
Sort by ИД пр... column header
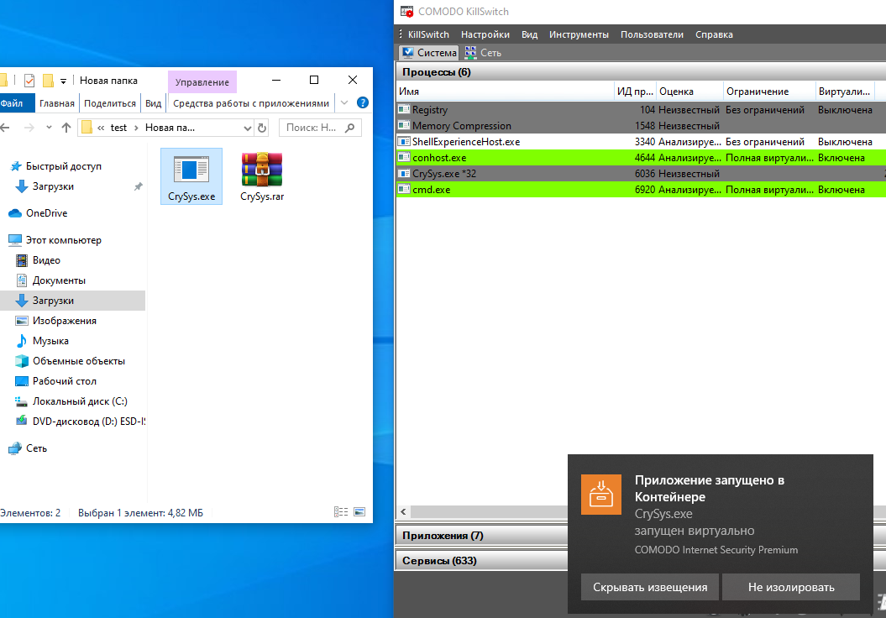tap(635, 92)
